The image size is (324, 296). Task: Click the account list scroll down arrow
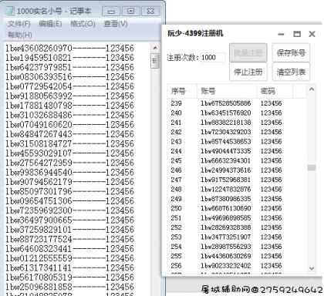click(312, 268)
